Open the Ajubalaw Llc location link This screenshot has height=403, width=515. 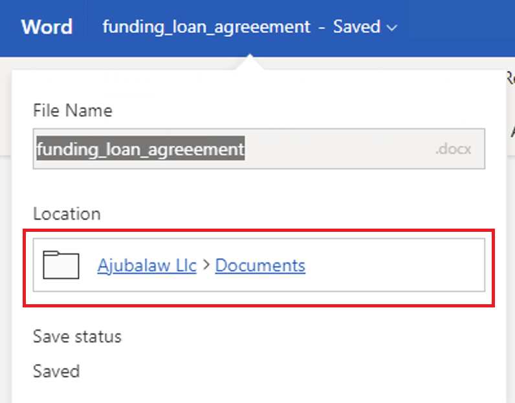point(147,265)
